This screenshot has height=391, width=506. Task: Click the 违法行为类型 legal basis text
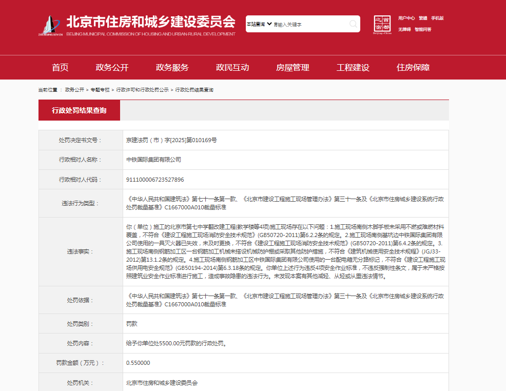(x=285, y=203)
